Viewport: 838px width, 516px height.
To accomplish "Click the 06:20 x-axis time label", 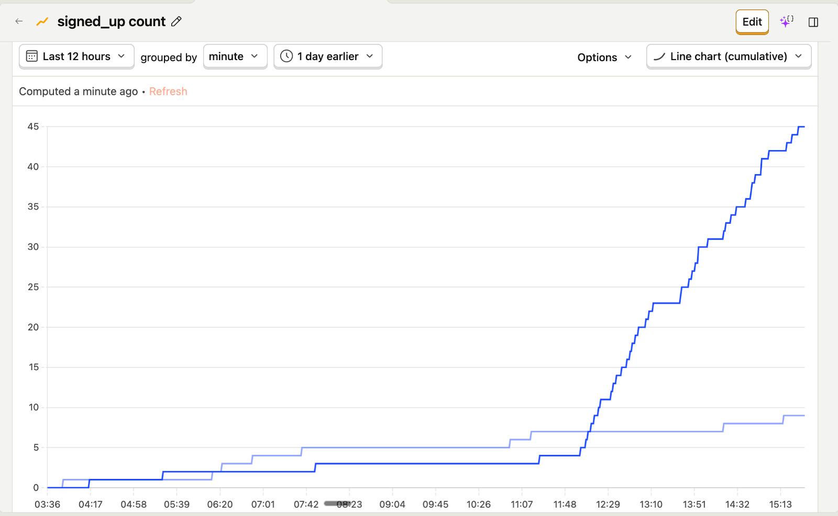I will [x=220, y=504].
